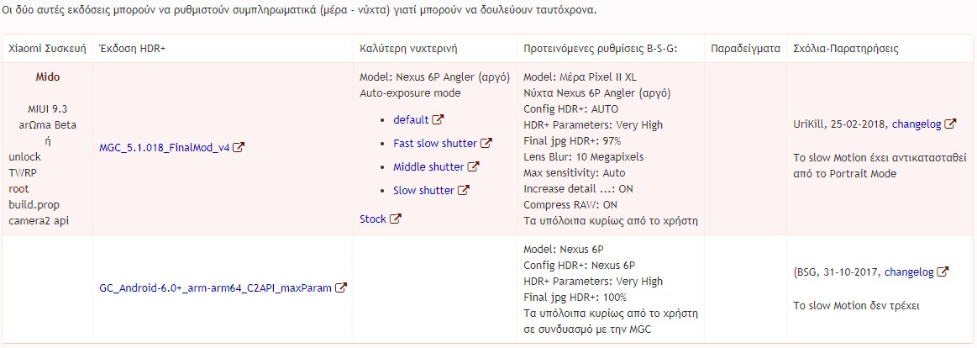Follow the Fast slow shutter link
This screenshot has width=977, height=348.
tap(434, 143)
